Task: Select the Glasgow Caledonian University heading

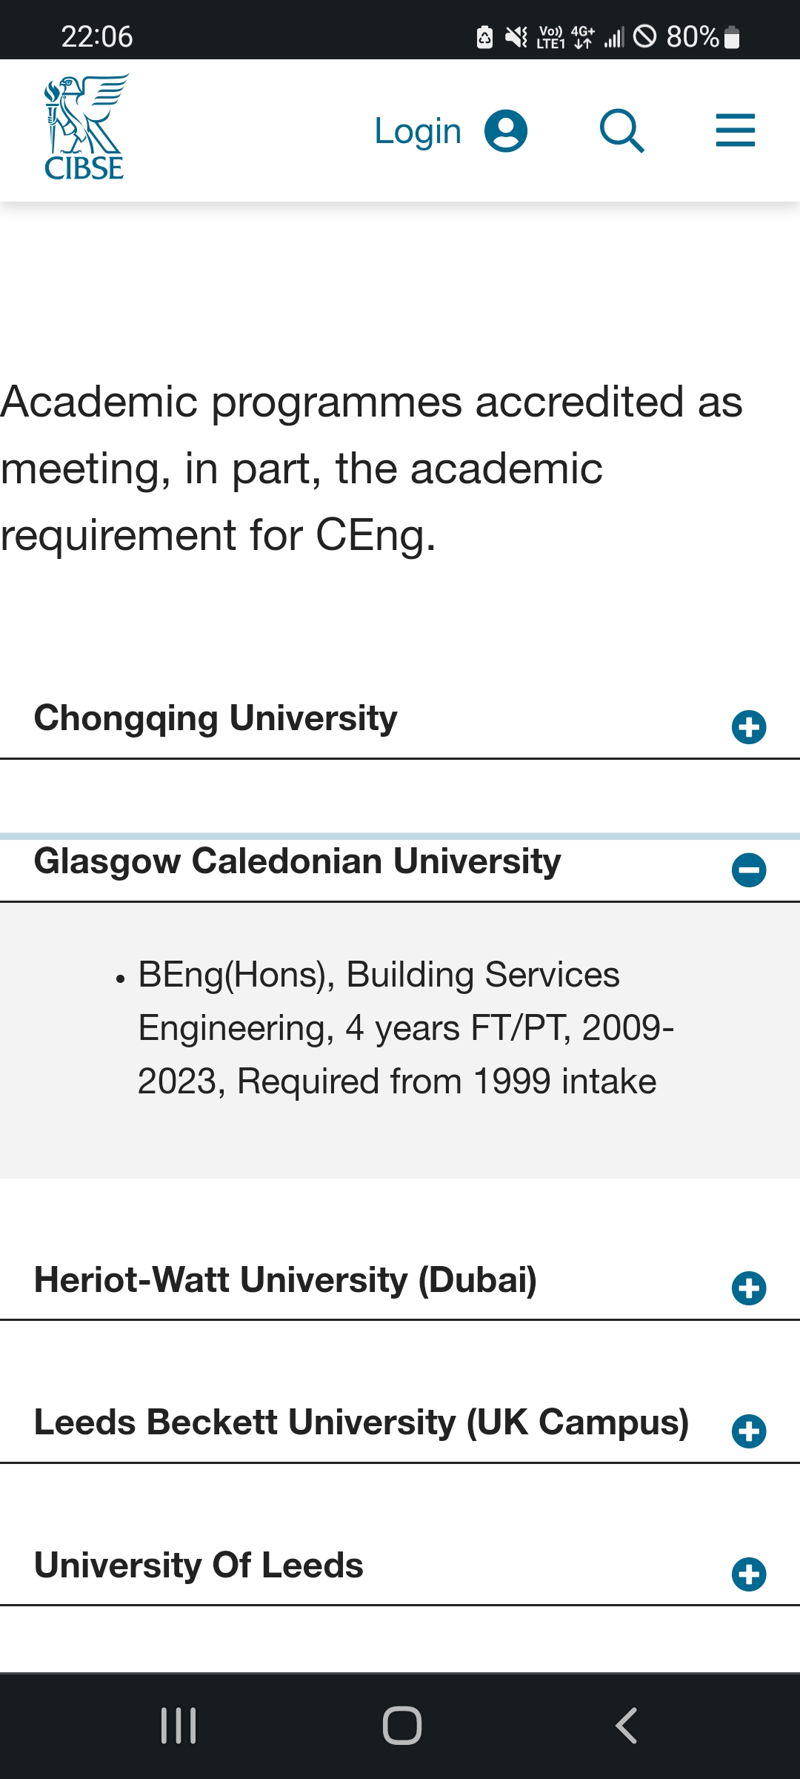Action: tap(298, 861)
